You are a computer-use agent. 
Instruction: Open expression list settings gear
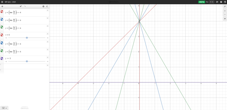[x=43, y=6]
